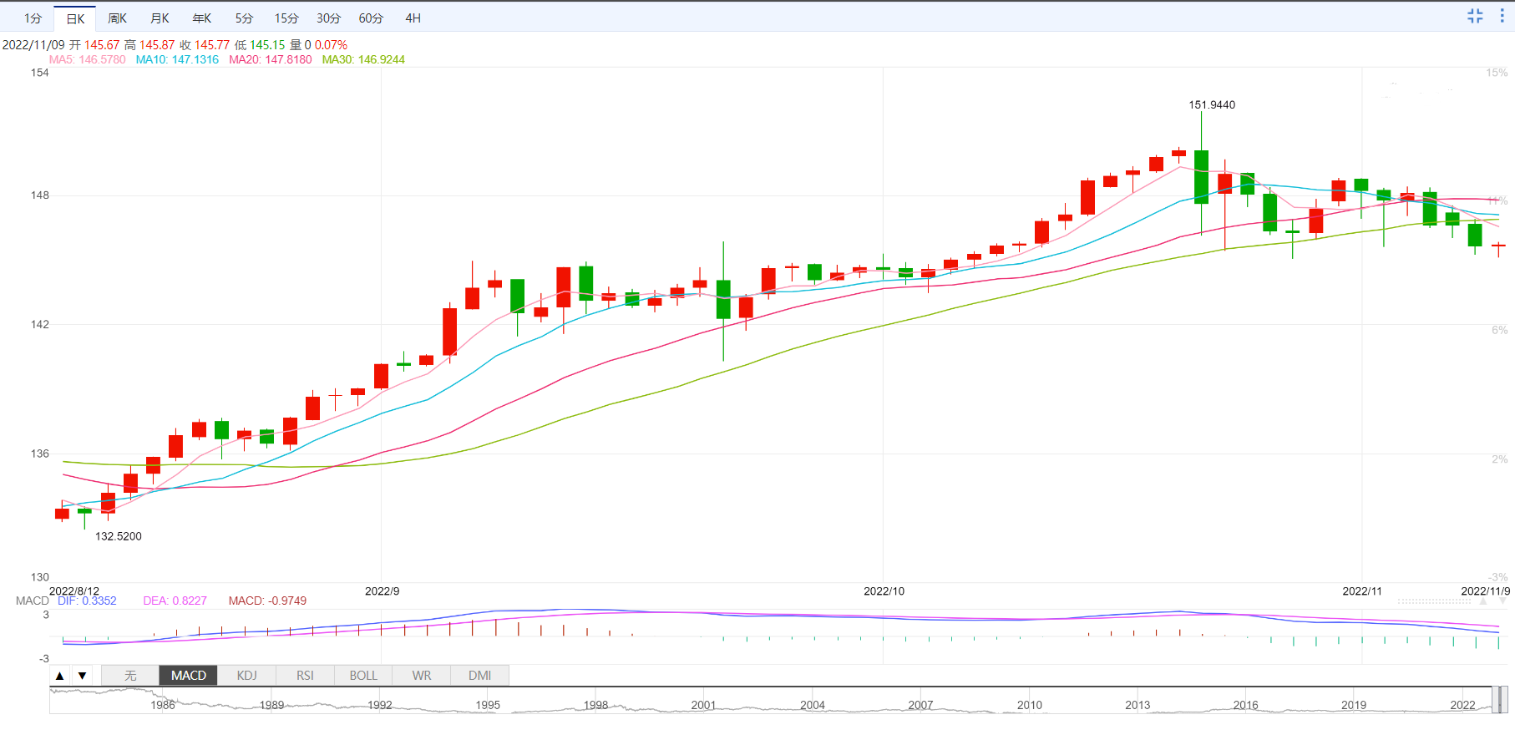
Task: Click the MA10: 147.1316 legend label
Action: tap(177, 59)
